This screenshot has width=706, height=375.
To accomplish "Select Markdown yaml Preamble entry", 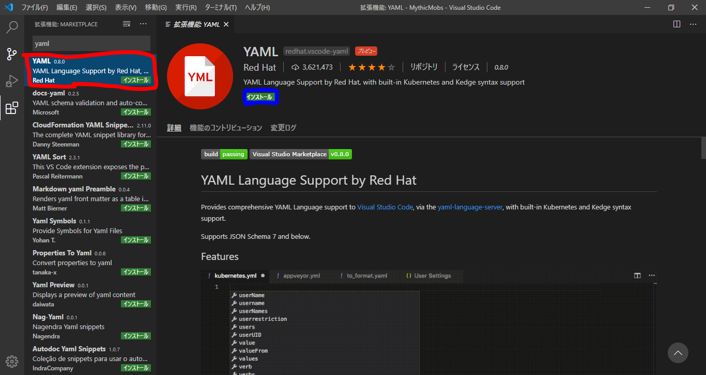I will click(x=90, y=199).
